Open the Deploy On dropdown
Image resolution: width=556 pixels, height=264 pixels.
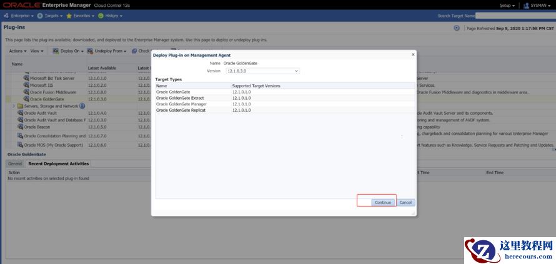(x=68, y=51)
